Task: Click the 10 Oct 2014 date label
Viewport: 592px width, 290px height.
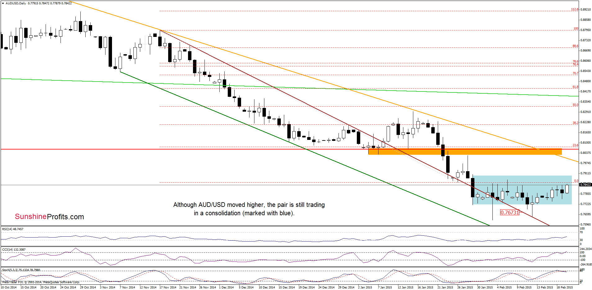Action: tap(9, 288)
